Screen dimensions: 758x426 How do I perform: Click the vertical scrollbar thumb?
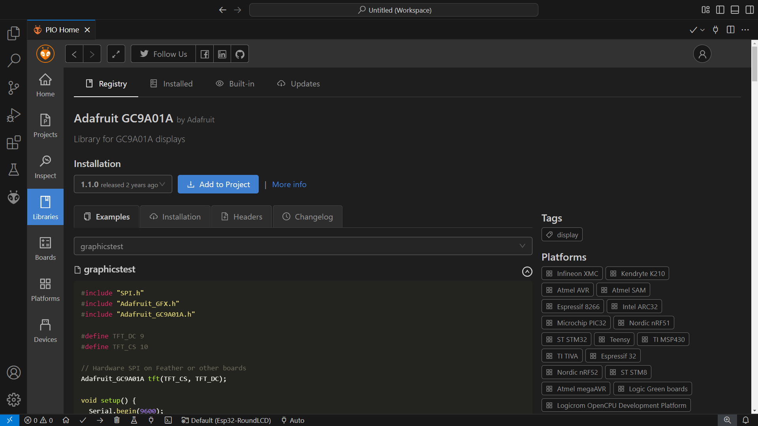[754, 63]
